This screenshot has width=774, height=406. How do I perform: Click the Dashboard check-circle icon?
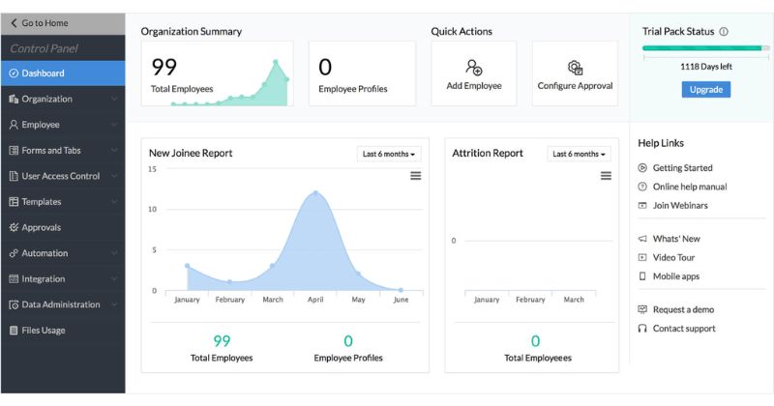[14, 73]
